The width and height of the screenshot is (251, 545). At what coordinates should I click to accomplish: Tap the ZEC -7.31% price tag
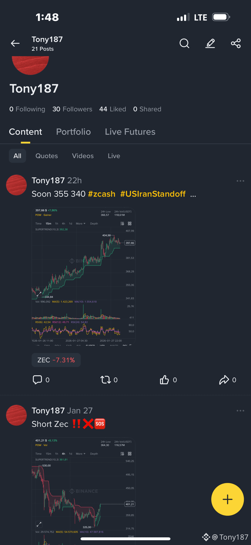click(x=56, y=360)
